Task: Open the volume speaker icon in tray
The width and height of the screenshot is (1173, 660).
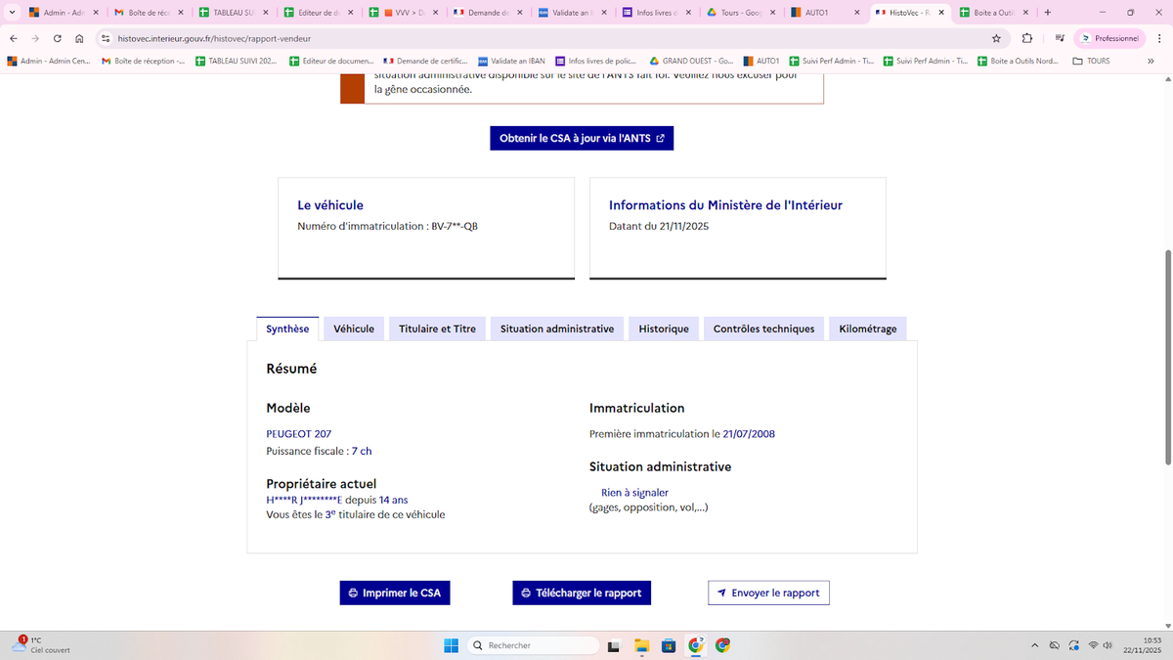Action: click(x=1108, y=645)
